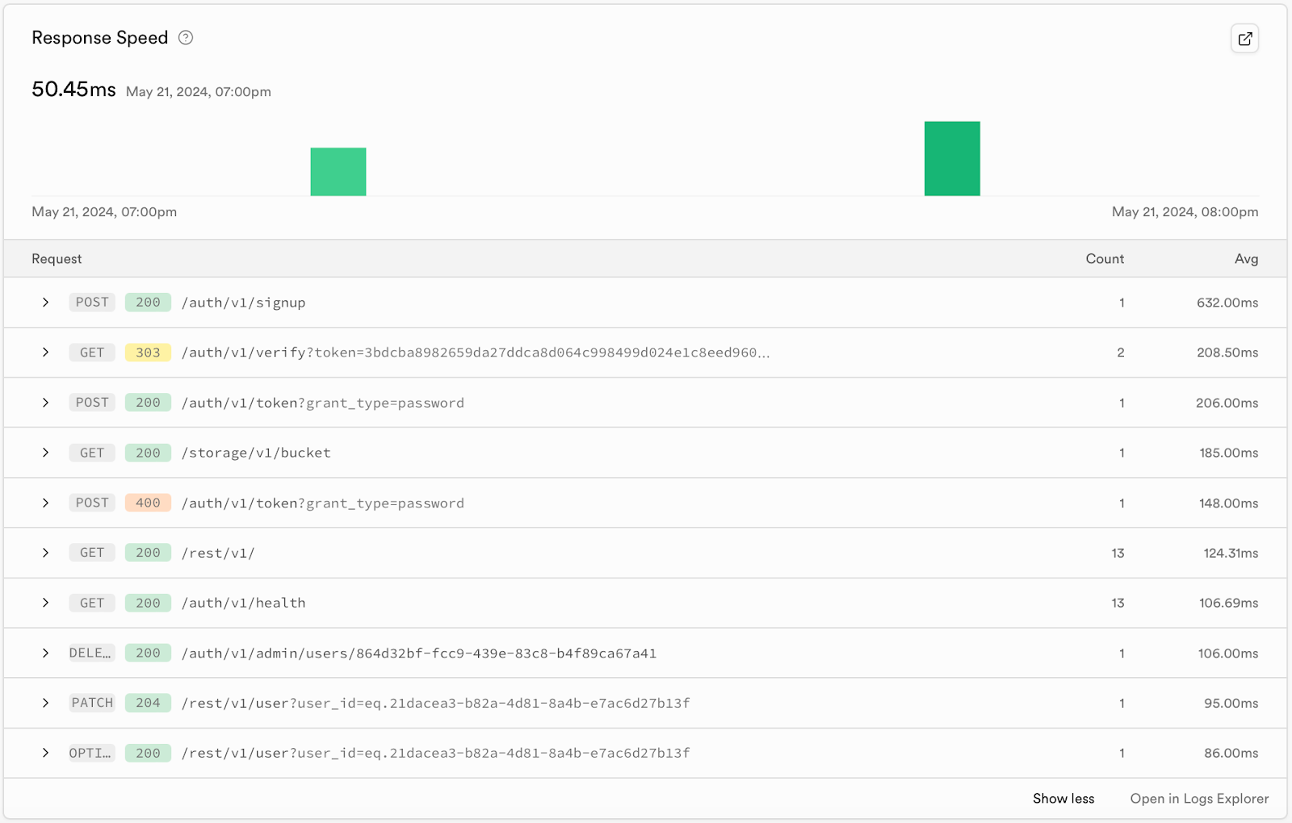Click the Count column header

tap(1104, 259)
